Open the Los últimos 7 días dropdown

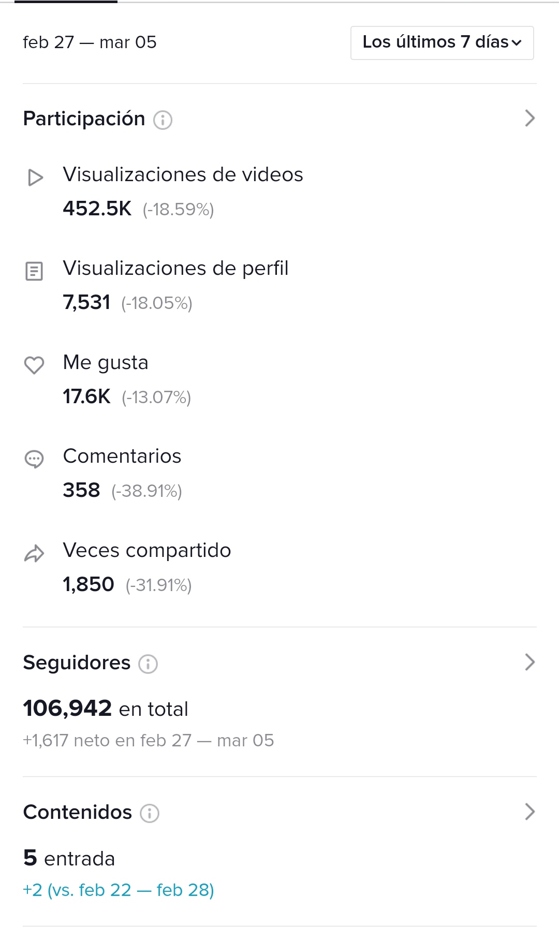coord(442,42)
